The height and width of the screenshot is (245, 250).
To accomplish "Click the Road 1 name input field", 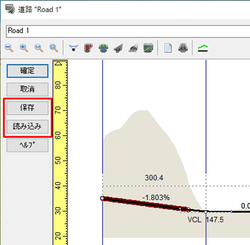I will tap(128, 31).
